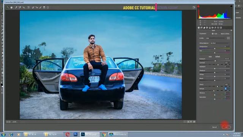
Task: Select the Color treatment radio button
Action: coord(213,34)
